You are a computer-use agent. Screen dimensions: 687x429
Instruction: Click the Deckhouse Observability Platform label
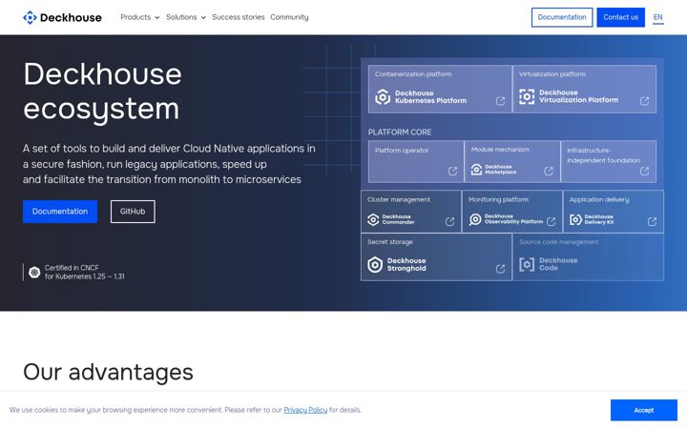513,219
